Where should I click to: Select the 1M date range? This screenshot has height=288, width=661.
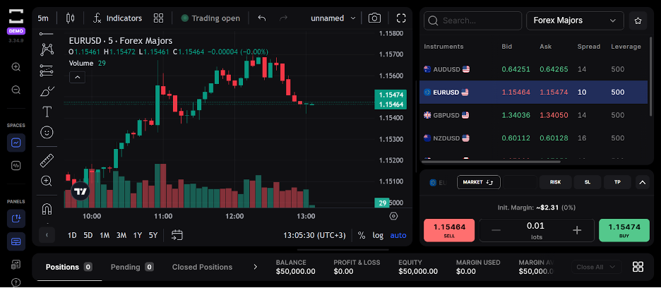coord(105,235)
